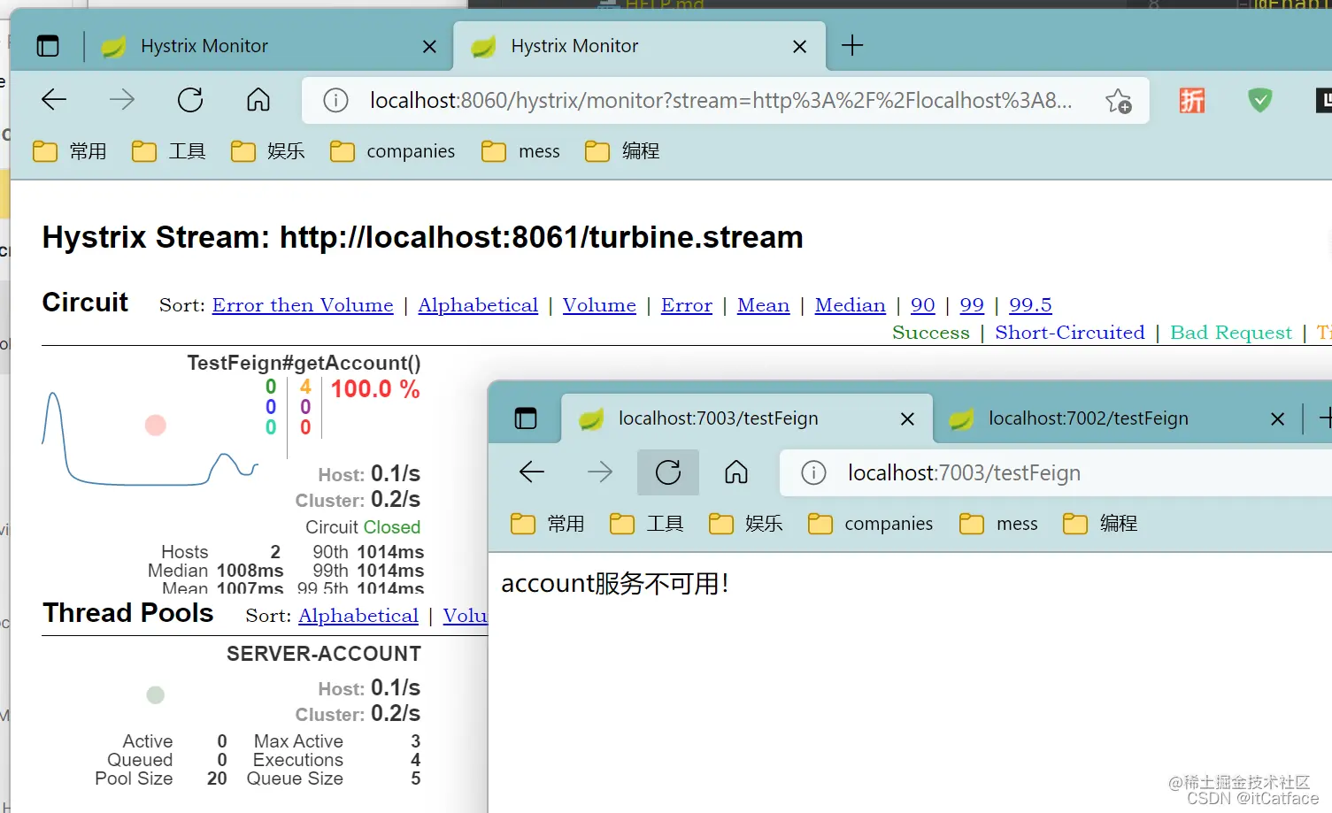Open companies folder in testFeign window
Screen dimensions: 1332x813
871,524
